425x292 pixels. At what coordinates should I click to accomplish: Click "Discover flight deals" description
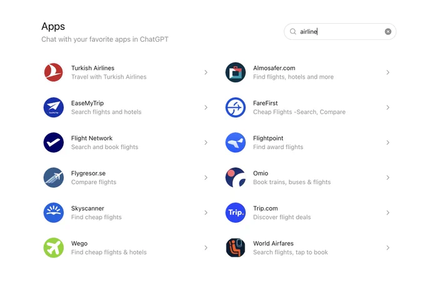pyautogui.click(x=282, y=217)
